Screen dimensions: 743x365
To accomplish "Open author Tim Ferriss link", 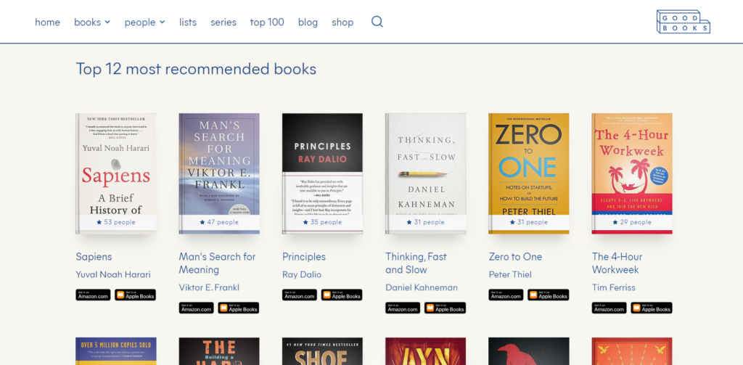I will (614, 288).
